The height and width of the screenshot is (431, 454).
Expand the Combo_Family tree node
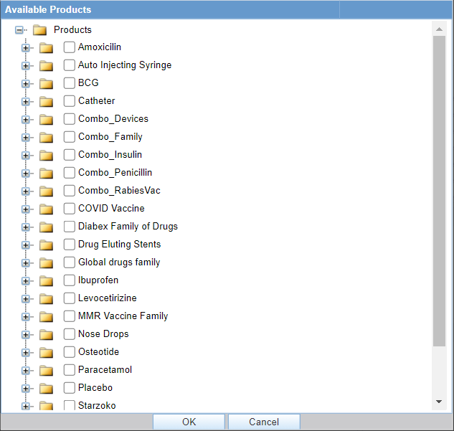pos(26,138)
